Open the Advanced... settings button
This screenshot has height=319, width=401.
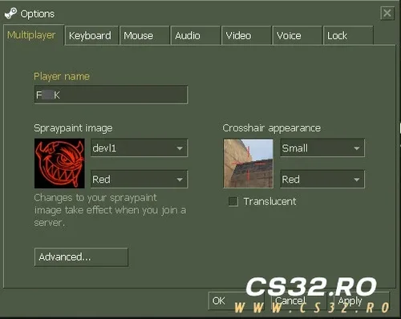(81, 257)
